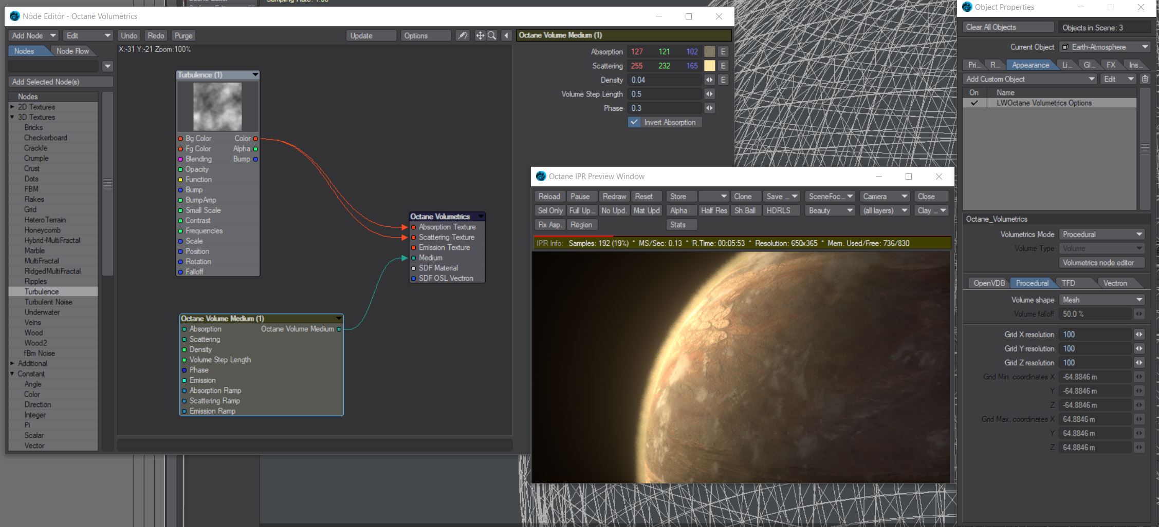Open the Volume shape Mesh dropdown

pyautogui.click(x=1102, y=300)
